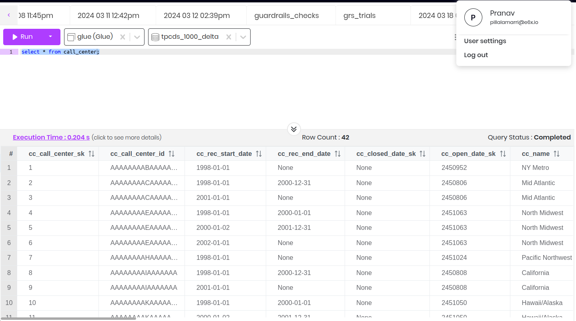This screenshot has width=576, height=321.
Task: Sort by cc_rec_start_date column
Action: coord(259,154)
